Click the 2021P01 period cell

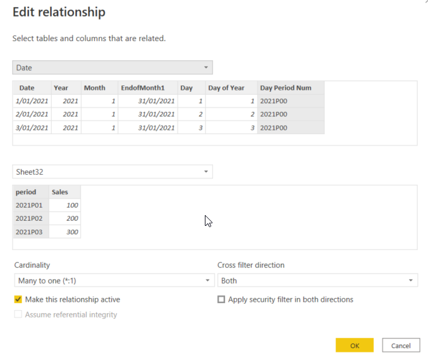point(31,205)
